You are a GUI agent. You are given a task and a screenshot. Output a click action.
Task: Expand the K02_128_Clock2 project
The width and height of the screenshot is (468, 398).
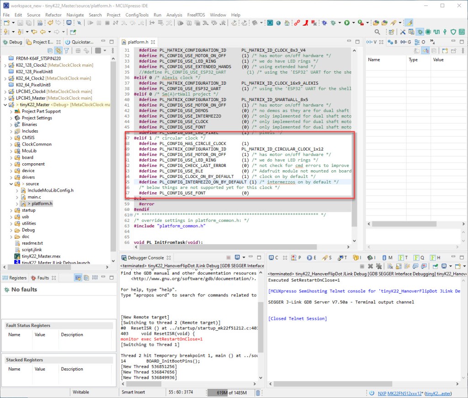pyautogui.click(x=5, y=65)
